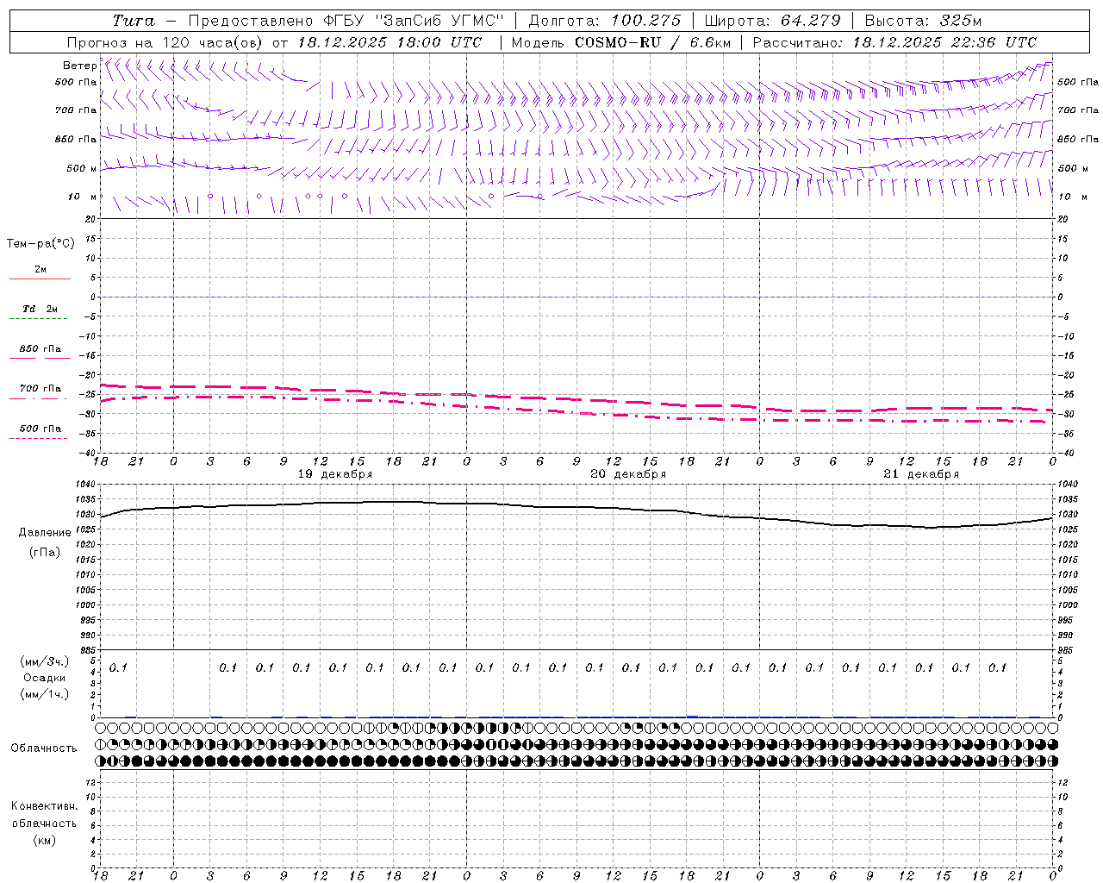
Task: Click the pink dash-dot 500 гПа temperature curve
Action: (x=577, y=412)
